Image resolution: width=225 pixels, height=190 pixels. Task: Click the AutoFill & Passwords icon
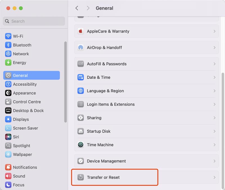[x=81, y=64]
